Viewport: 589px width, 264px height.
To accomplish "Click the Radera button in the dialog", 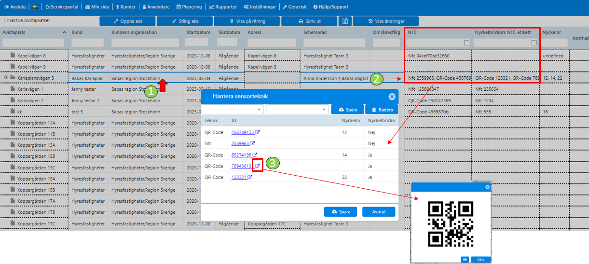I will pos(382,110).
